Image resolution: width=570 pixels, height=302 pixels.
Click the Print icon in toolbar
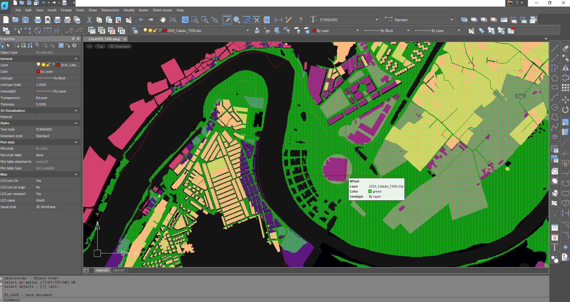point(38,20)
